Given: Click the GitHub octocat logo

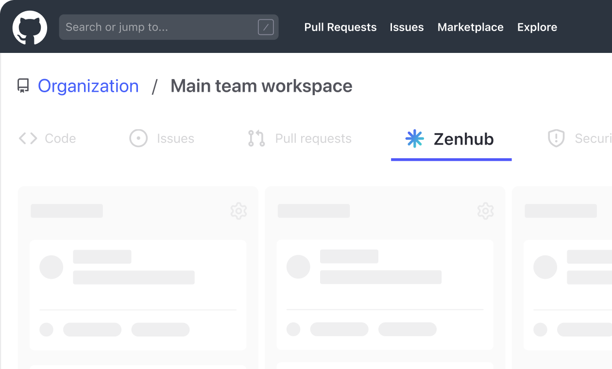Looking at the screenshot, I should coord(29,28).
